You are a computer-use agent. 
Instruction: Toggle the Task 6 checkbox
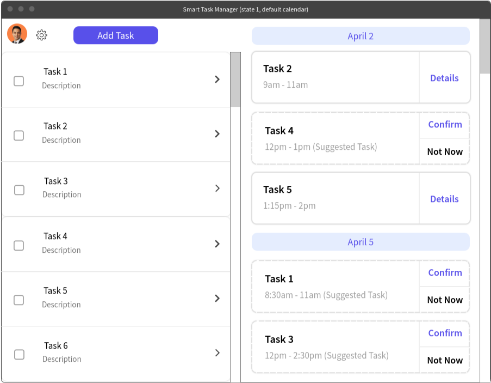click(x=20, y=355)
